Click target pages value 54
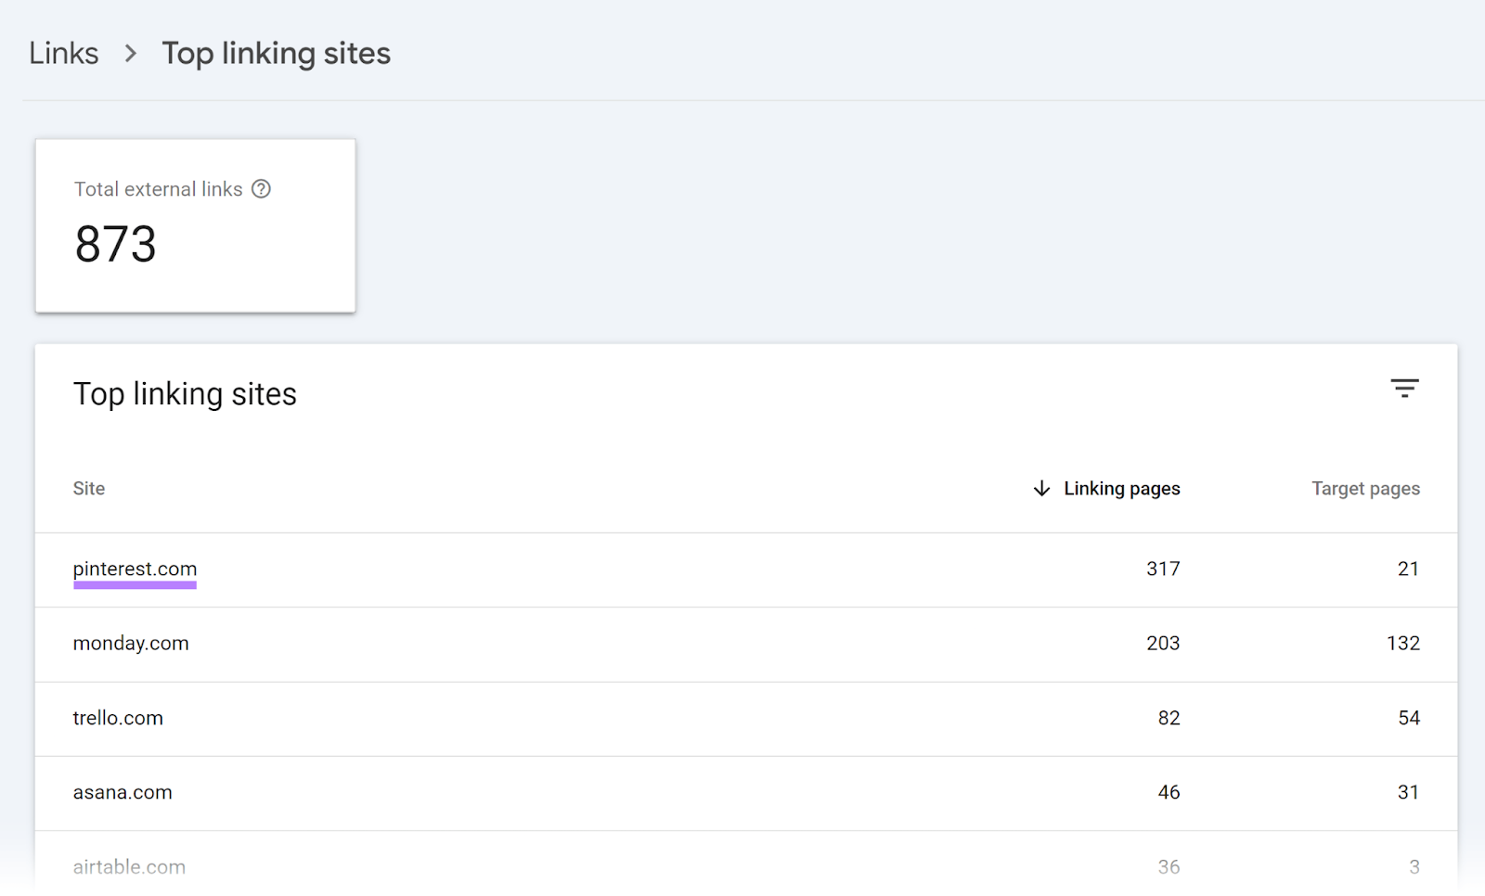Viewport: 1485px width, 896px height. click(x=1409, y=719)
